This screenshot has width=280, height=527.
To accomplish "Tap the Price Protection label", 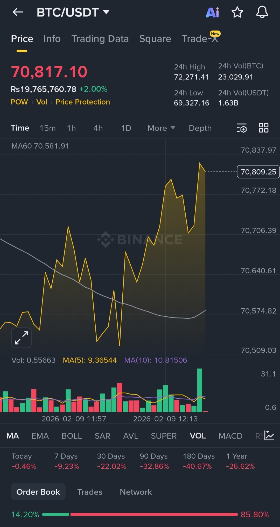I will coord(83,102).
